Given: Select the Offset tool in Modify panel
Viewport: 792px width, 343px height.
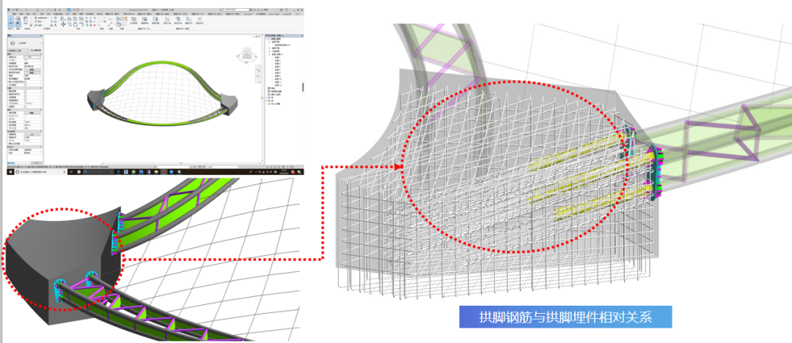Looking at the screenshot, I should [69, 18].
